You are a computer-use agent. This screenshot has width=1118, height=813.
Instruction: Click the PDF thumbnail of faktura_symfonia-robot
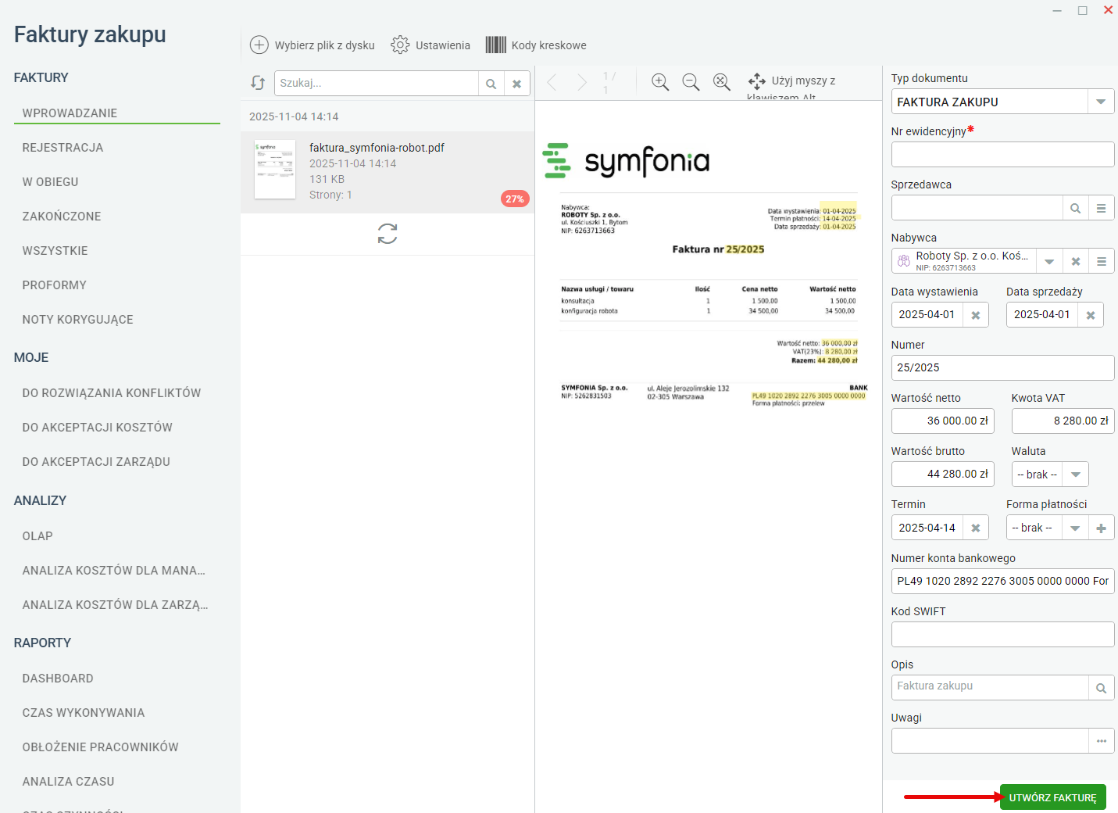tap(275, 170)
